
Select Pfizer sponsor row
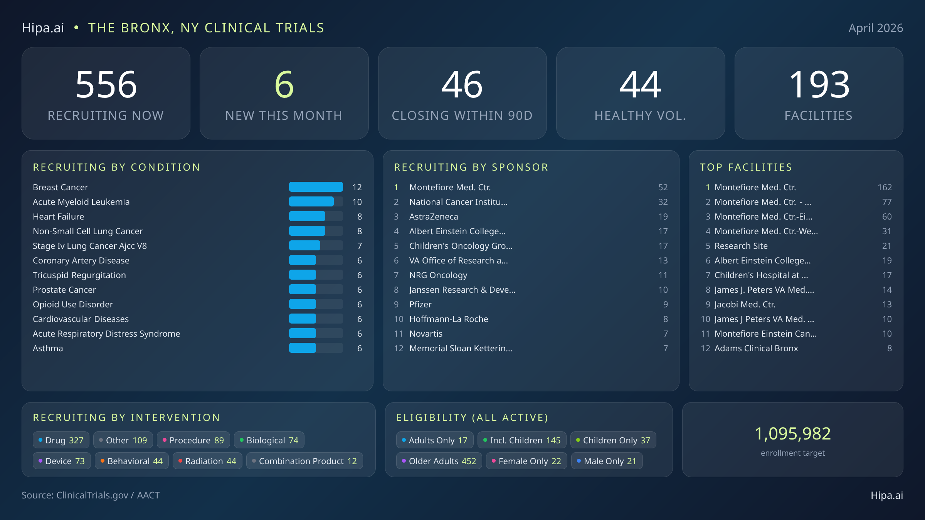(531, 304)
